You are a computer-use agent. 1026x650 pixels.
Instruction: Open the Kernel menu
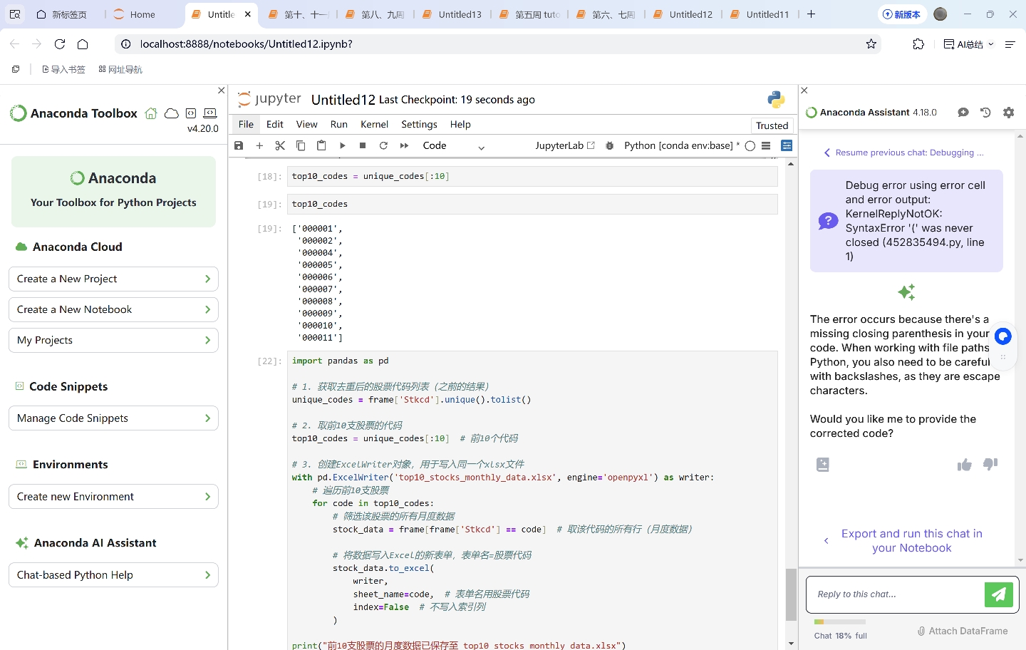tap(374, 124)
